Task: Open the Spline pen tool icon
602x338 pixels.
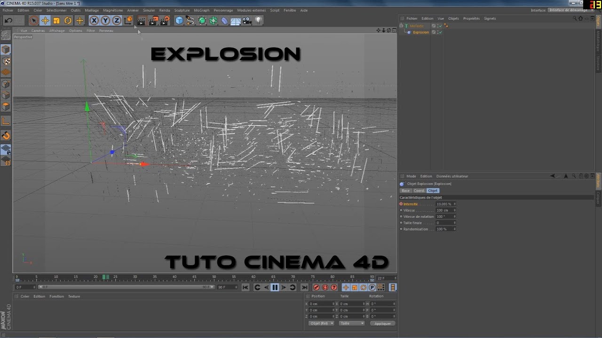Action: pos(190,20)
